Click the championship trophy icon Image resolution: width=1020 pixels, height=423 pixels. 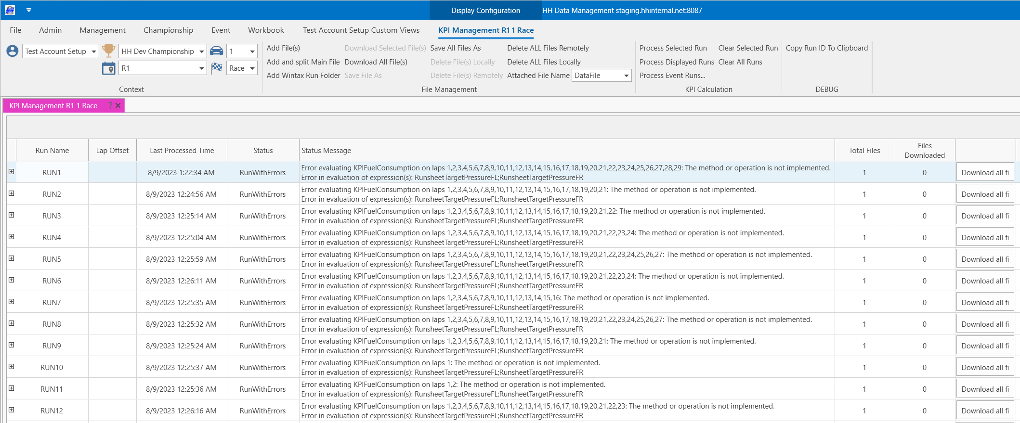109,51
